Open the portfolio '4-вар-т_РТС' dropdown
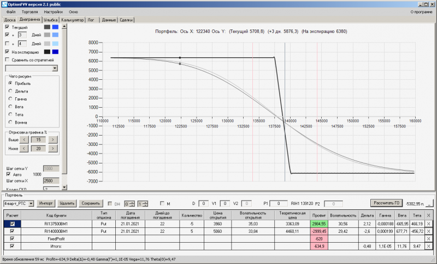This screenshot has width=437, height=264. pos(31,203)
